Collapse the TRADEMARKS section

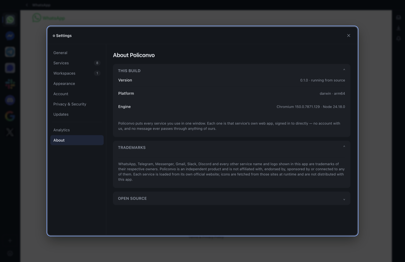[344, 147]
